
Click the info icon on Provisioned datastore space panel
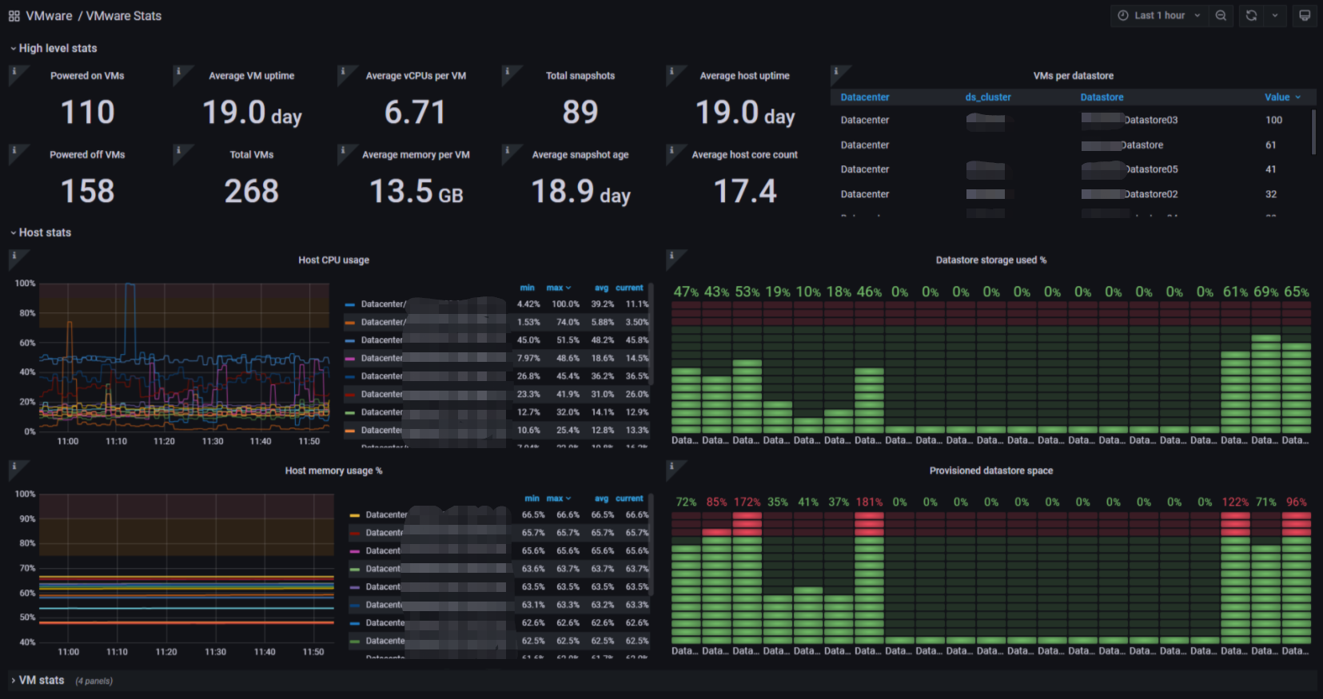pos(671,466)
